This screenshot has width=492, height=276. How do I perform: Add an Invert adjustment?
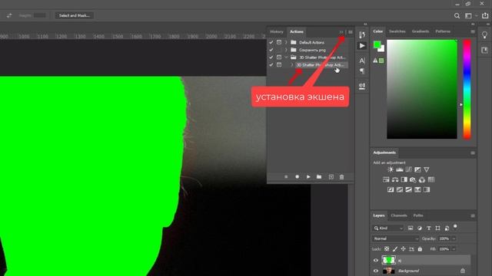tap(391, 189)
